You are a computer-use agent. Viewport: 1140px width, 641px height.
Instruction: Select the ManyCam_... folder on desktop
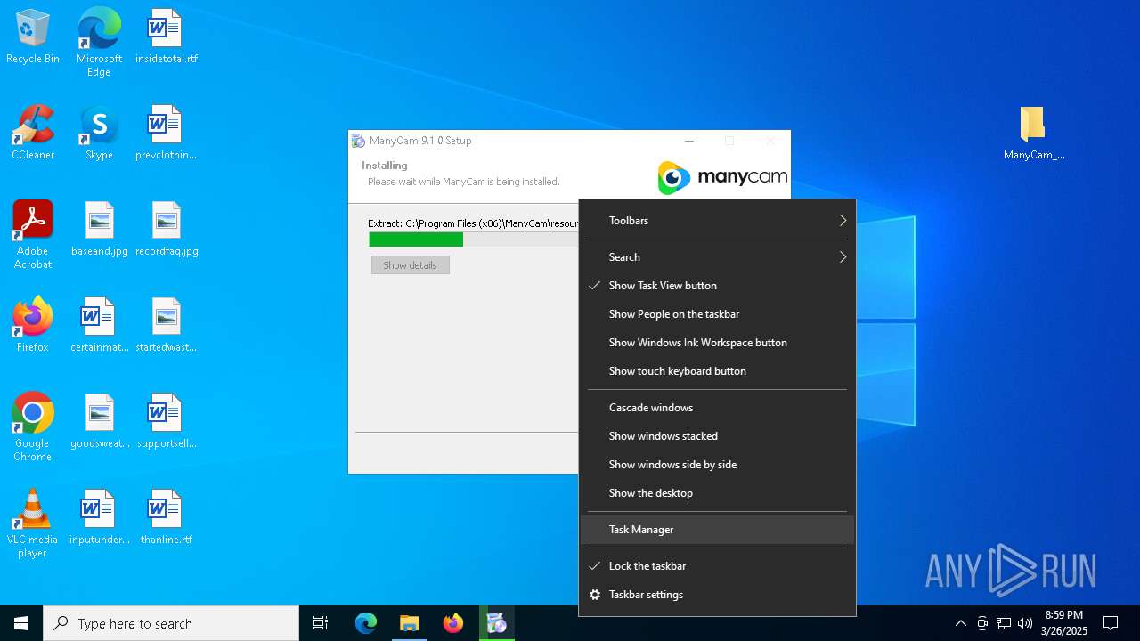[1033, 133]
